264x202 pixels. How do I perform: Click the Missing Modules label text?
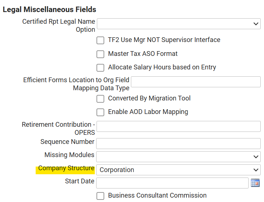pos(69,155)
